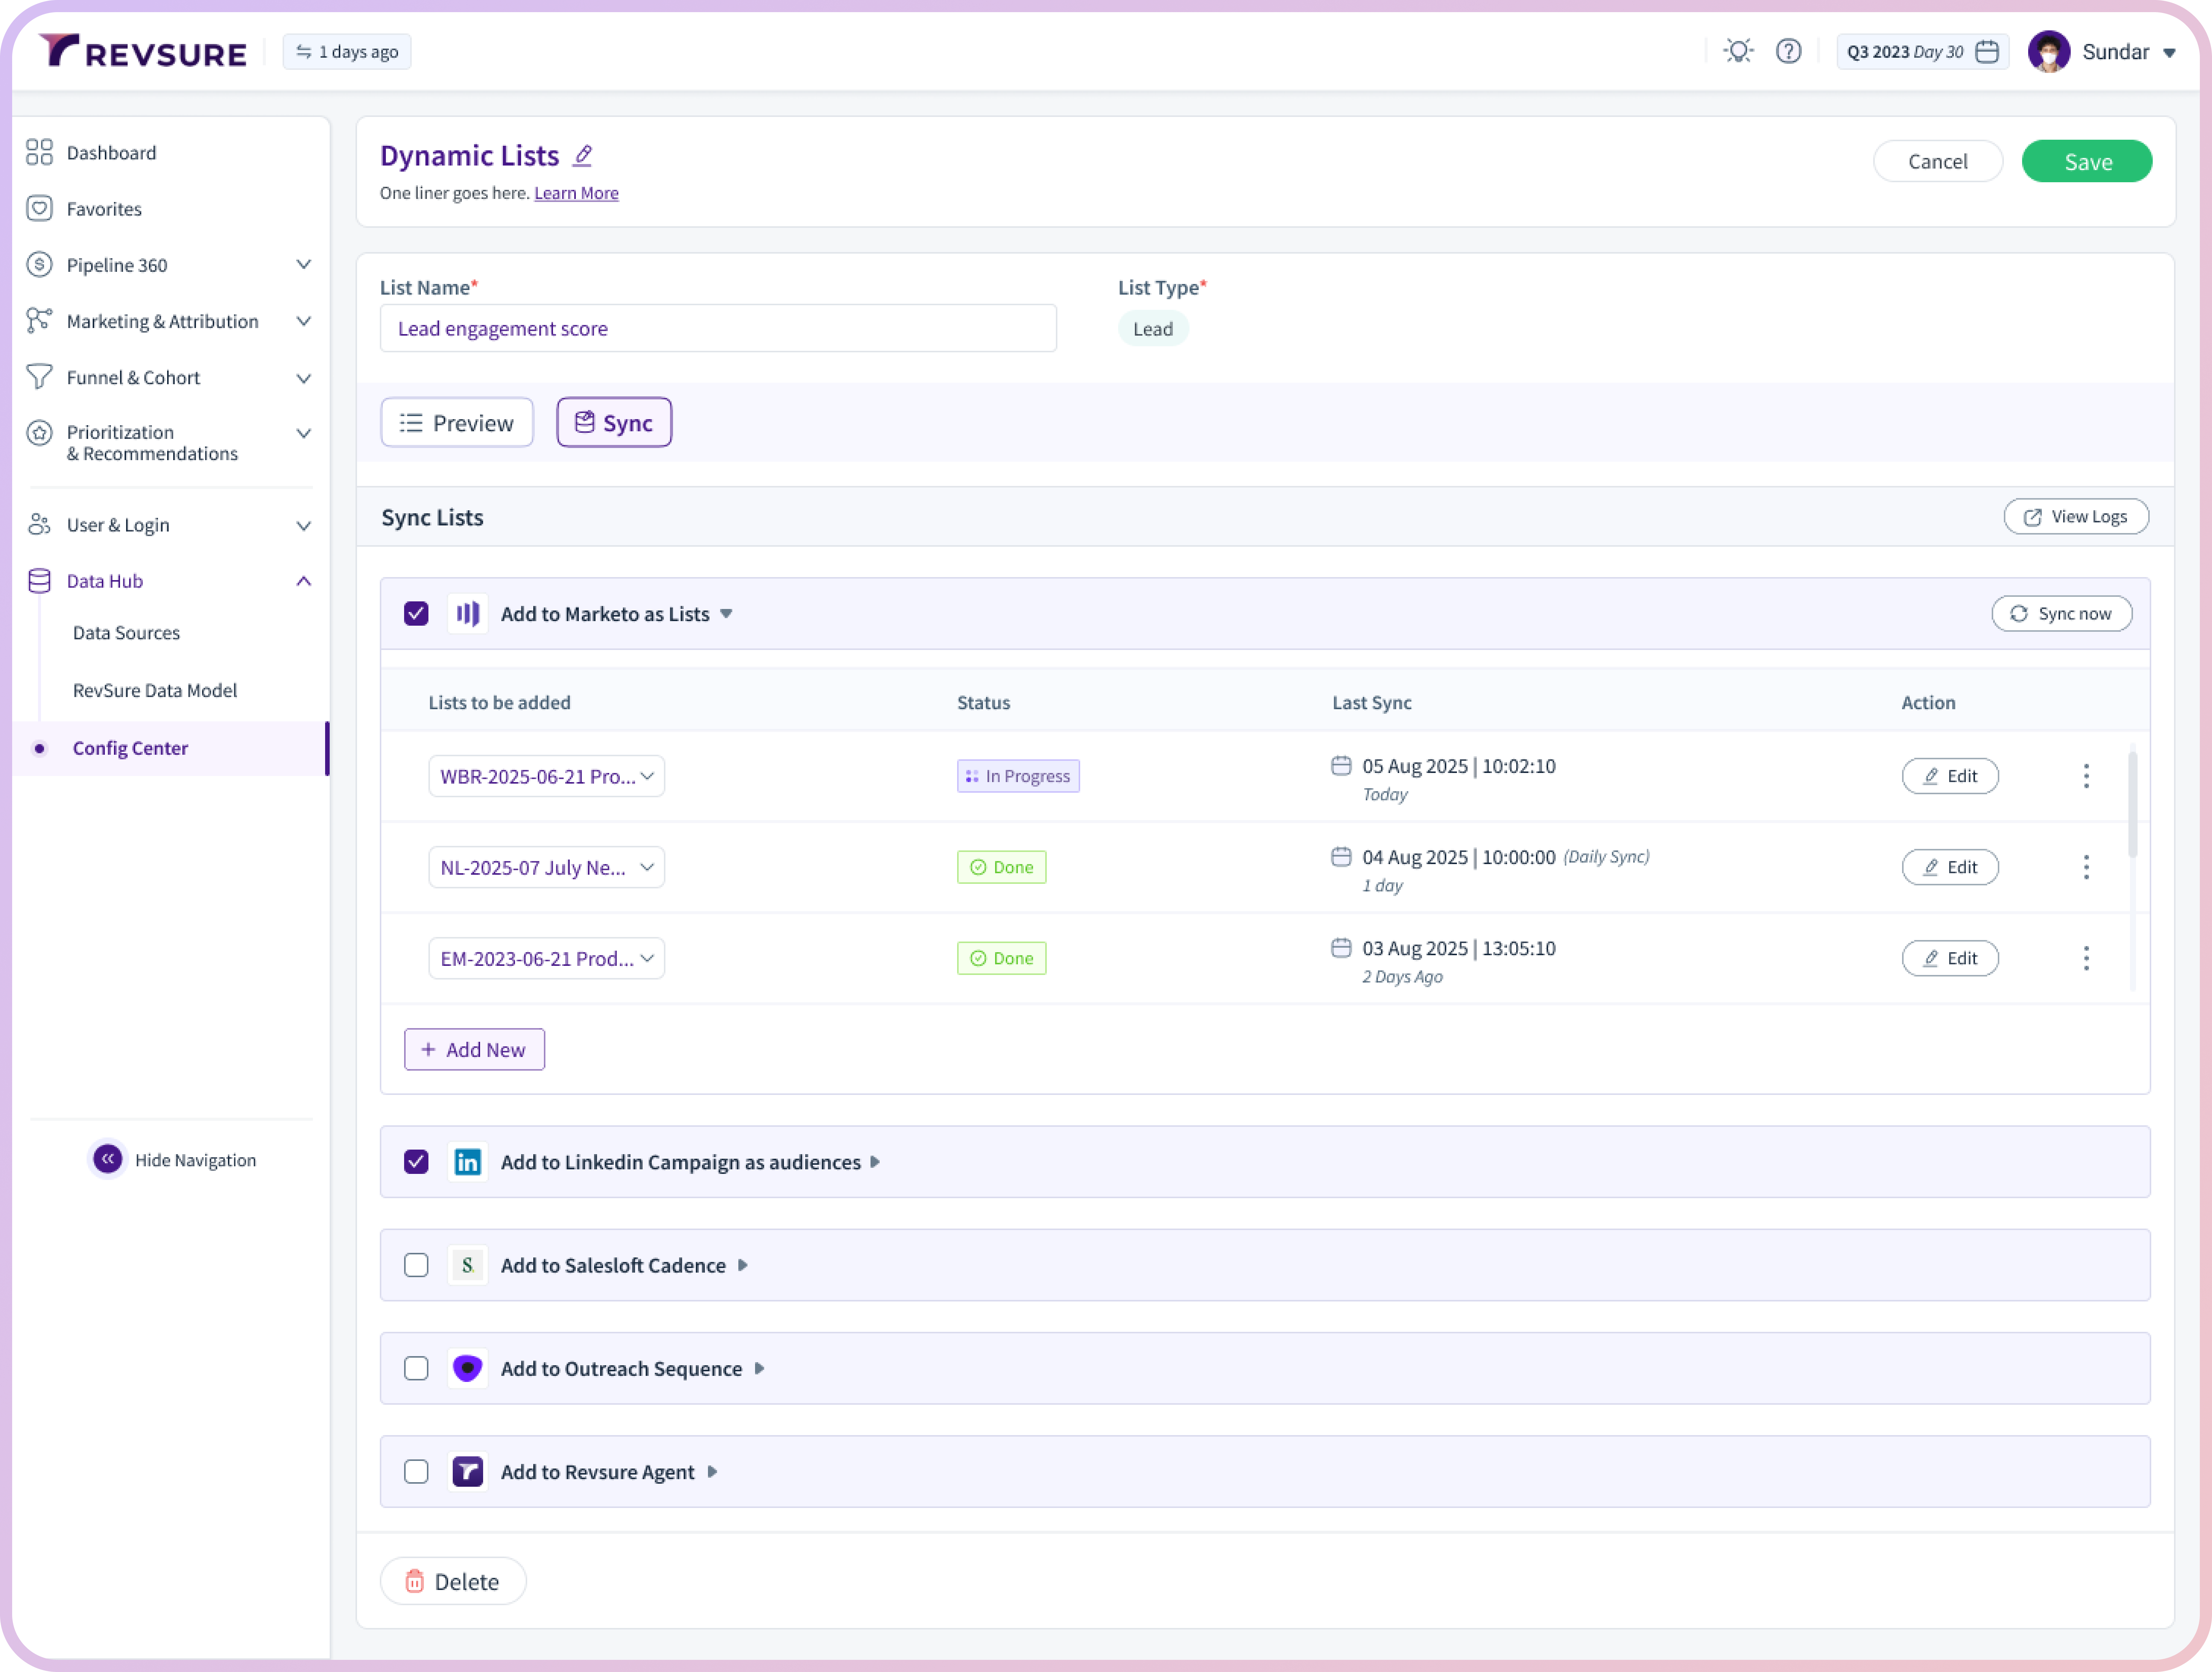
Task: Open the NL-2025-07 July list dropdown
Action: tap(546, 868)
